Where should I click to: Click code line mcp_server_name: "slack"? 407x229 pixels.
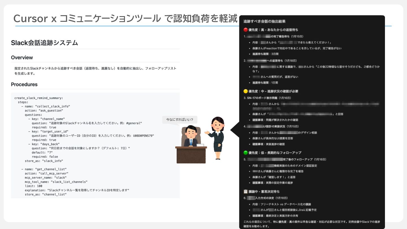pyautogui.click(x=46, y=178)
